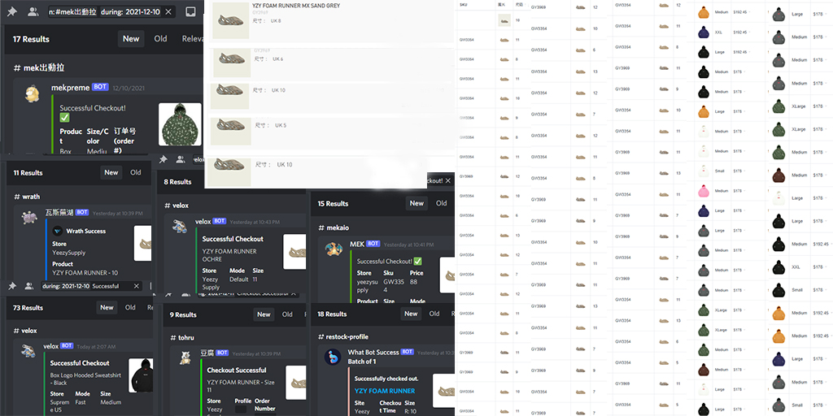Open the # mek出勤拉 channel heading

coord(40,68)
